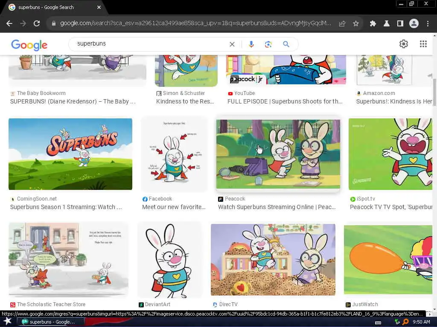Bookmark this tab with star icon
This screenshot has width=437, height=327.
click(355, 24)
